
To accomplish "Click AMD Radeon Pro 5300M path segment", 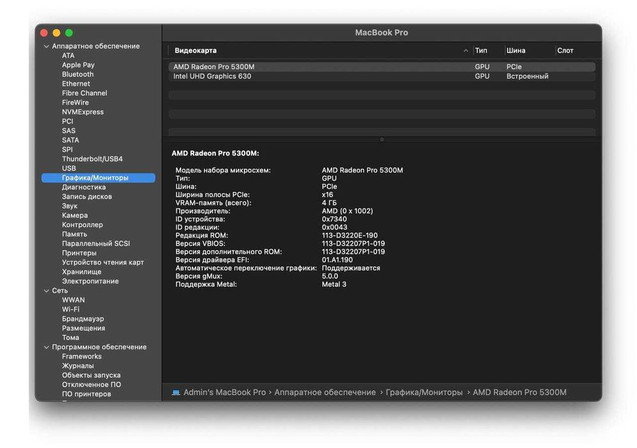I will click(519, 392).
